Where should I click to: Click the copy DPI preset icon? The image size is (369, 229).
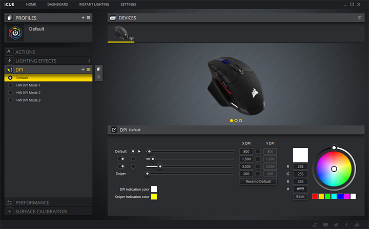click(x=98, y=69)
